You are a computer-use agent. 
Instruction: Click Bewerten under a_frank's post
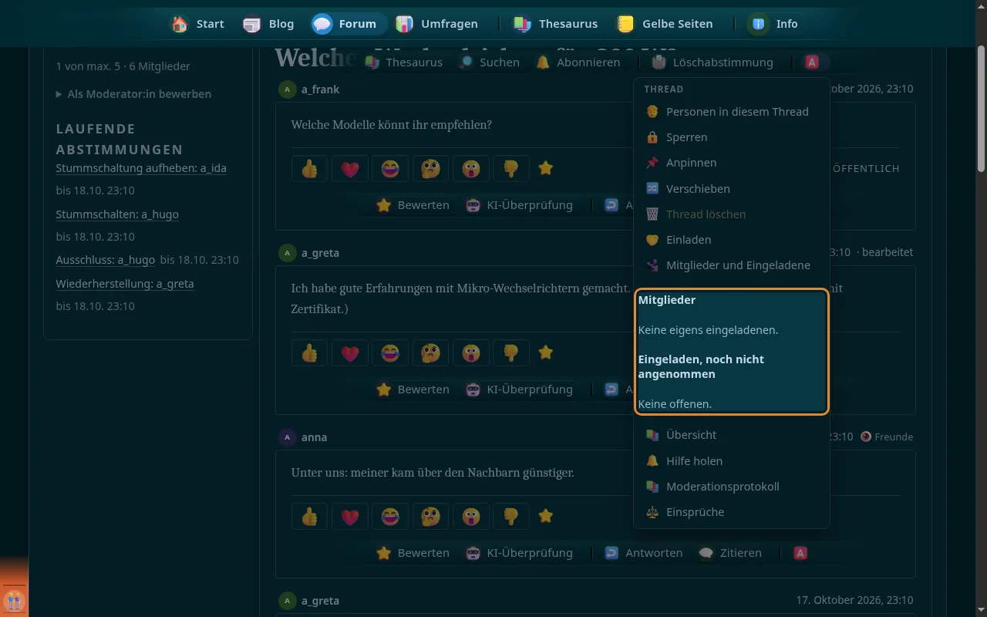(413, 205)
